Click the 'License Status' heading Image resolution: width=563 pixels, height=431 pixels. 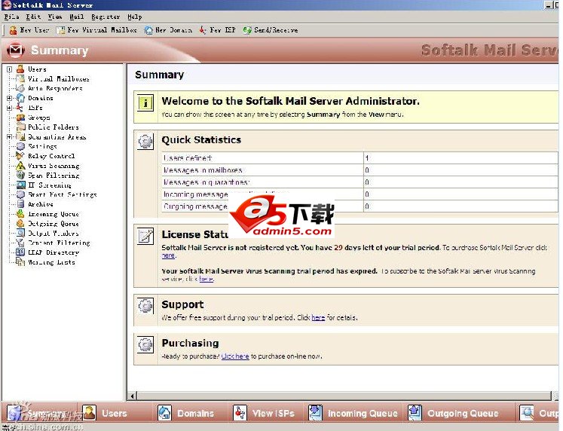click(x=195, y=234)
